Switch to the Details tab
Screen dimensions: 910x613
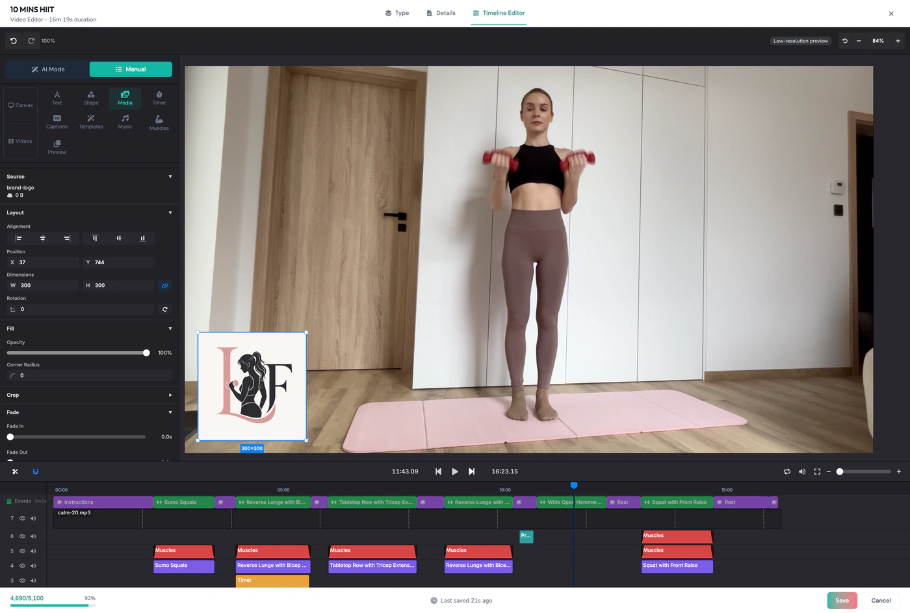tap(441, 13)
